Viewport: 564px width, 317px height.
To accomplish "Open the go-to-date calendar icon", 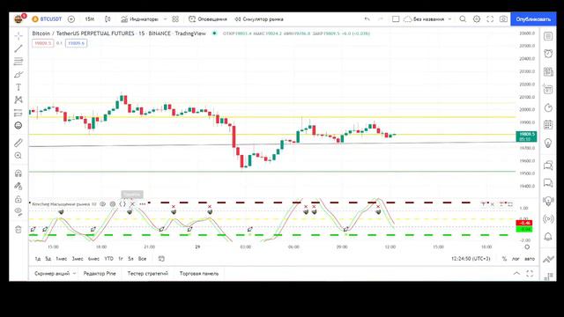I will tap(161, 259).
